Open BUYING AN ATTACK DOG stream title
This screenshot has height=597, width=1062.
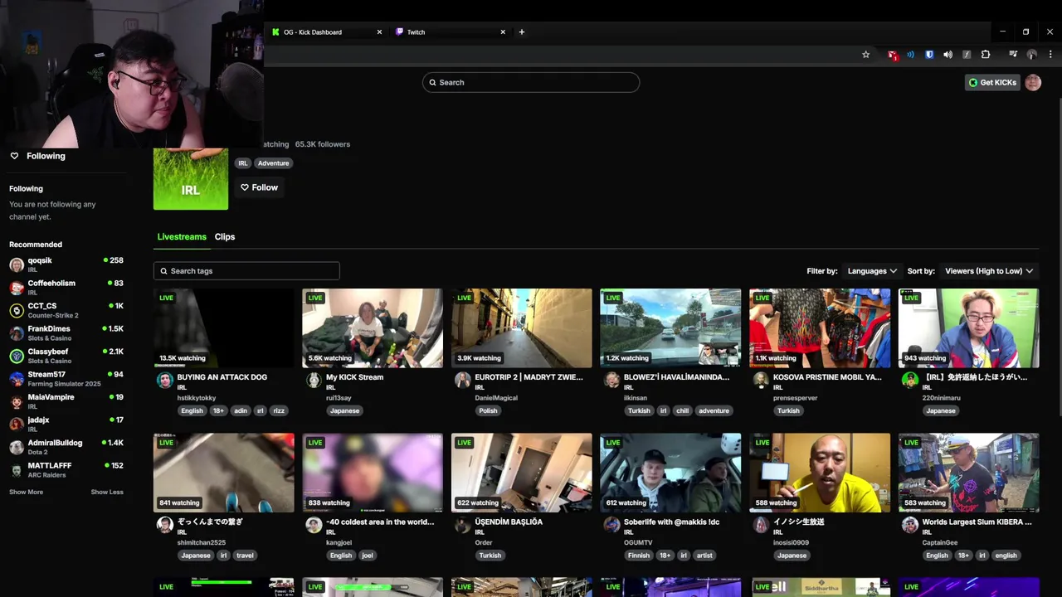tap(222, 377)
